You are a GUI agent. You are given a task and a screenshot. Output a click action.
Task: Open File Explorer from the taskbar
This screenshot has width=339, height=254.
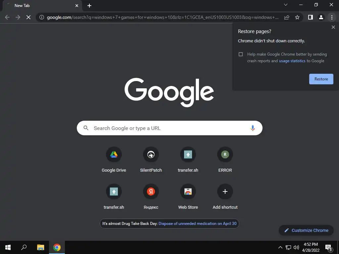(x=40, y=247)
